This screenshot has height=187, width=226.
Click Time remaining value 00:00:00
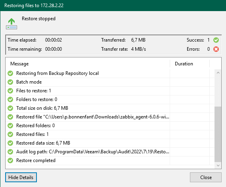[54, 49]
